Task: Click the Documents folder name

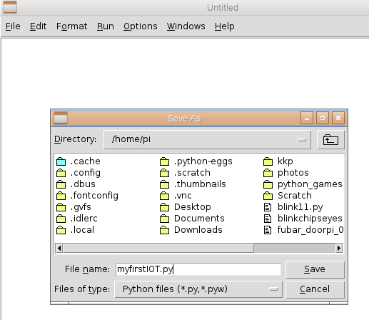Action: (x=199, y=219)
